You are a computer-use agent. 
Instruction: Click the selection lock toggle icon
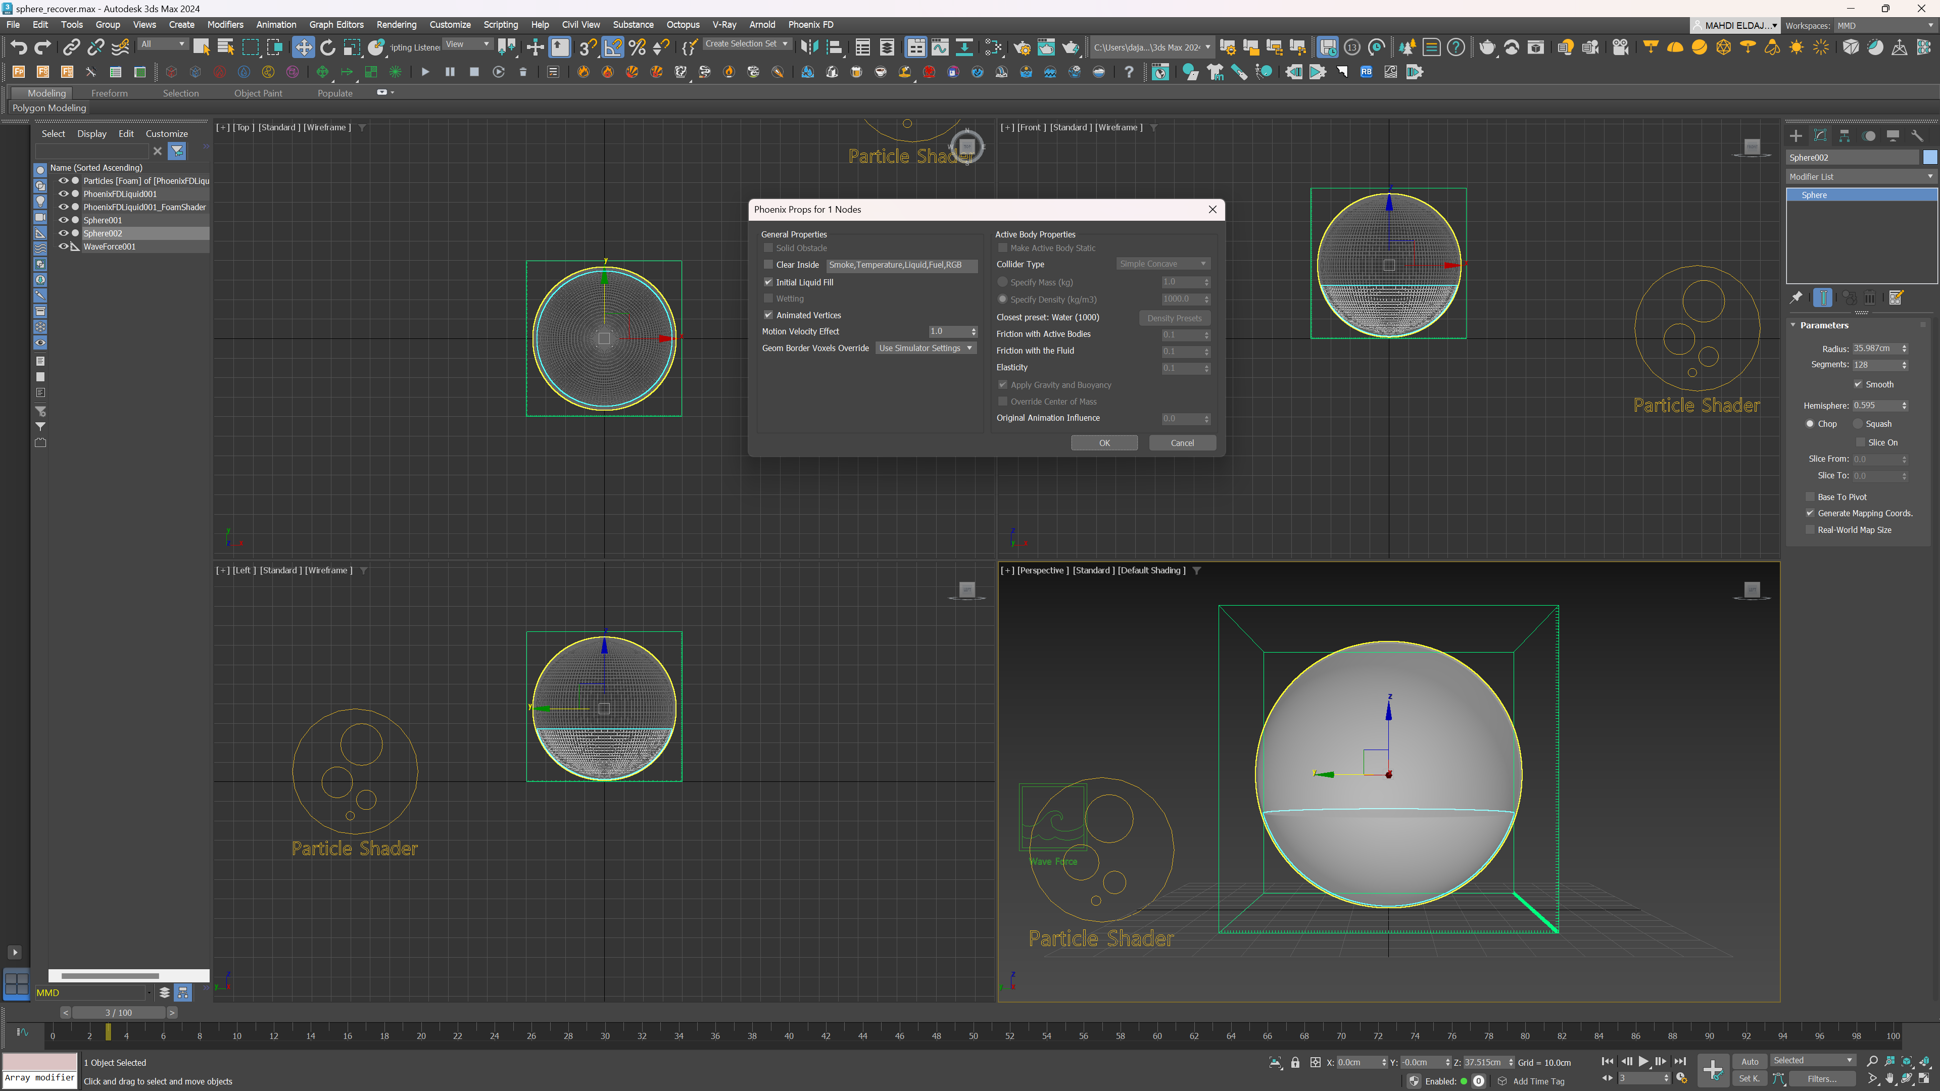coord(1295,1062)
